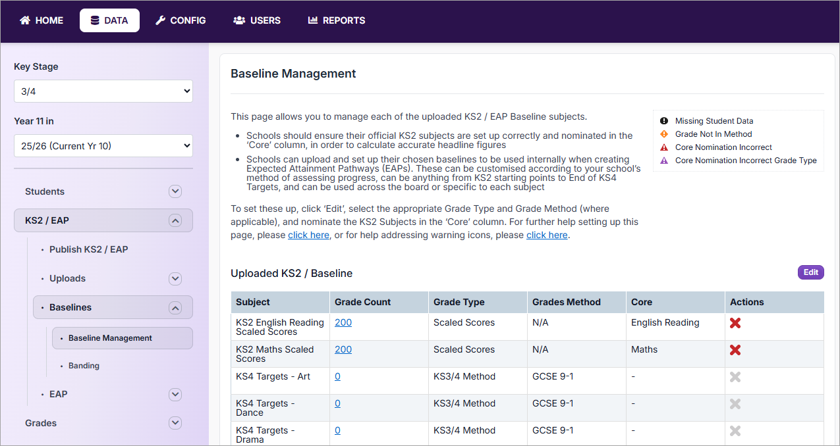Collapse the KS2 / EAP section
The height and width of the screenshot is (446, 840).
pos(175,220)
